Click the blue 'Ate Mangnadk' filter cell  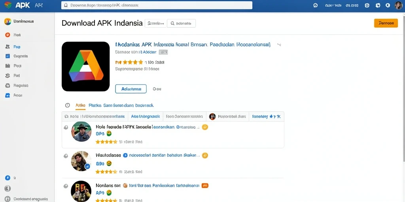coord(146,116)
